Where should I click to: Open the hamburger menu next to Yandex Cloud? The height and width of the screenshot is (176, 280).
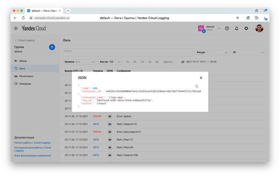(16, 28)
